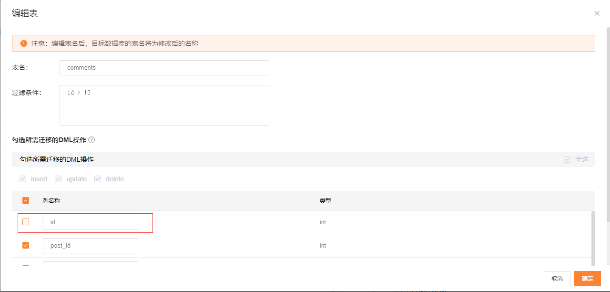Toggle the delete DML checkbox

pos(98,179)
